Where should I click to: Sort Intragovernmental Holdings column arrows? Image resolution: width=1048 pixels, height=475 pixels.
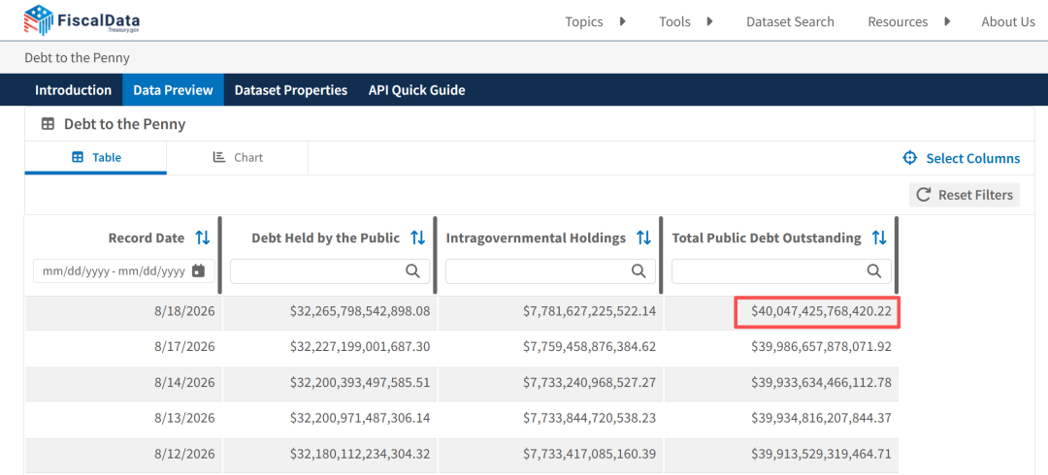(x=643, y=237)
